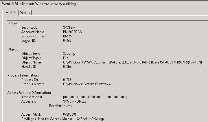Click the Object Server value Security
Screen dimensions: 208x122
[69, 54]
